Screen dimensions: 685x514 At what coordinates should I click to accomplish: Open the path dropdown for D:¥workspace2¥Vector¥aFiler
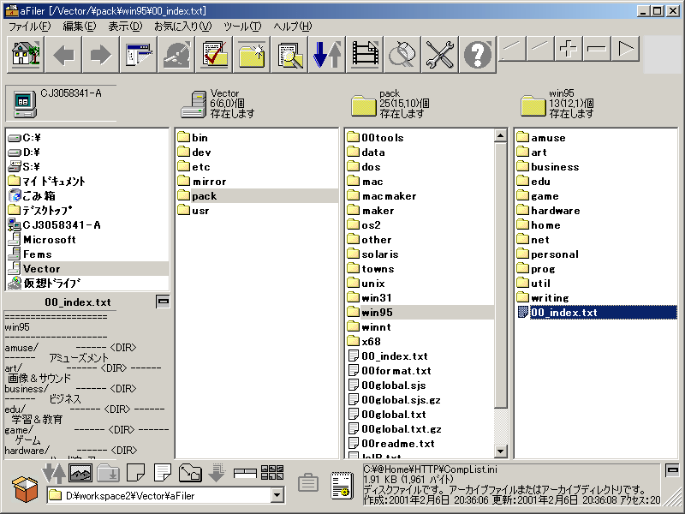(x=277, y=495)
